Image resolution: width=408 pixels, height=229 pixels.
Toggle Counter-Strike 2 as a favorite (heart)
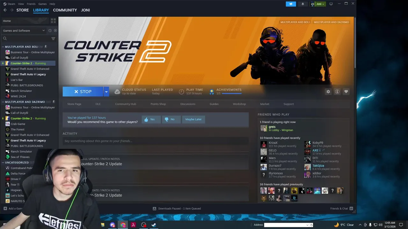pyautogui.click(x=346, y=92)
